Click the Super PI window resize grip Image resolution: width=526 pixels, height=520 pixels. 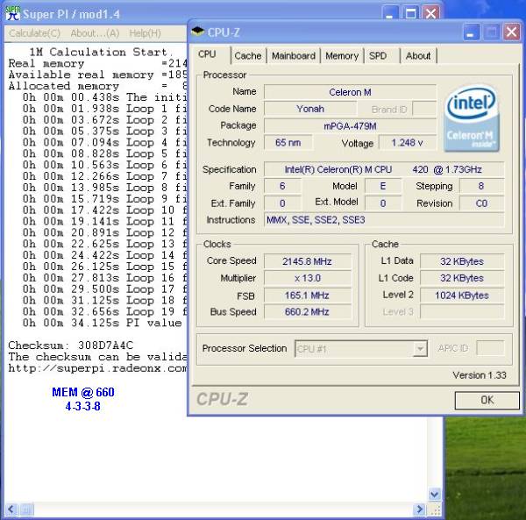pos(435,510)
